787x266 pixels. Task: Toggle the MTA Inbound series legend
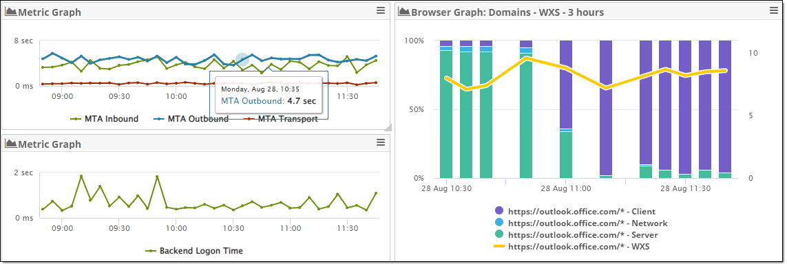point(105,119)
